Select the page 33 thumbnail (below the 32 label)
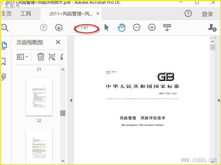221x165 pixels. [x=39, y=147]
